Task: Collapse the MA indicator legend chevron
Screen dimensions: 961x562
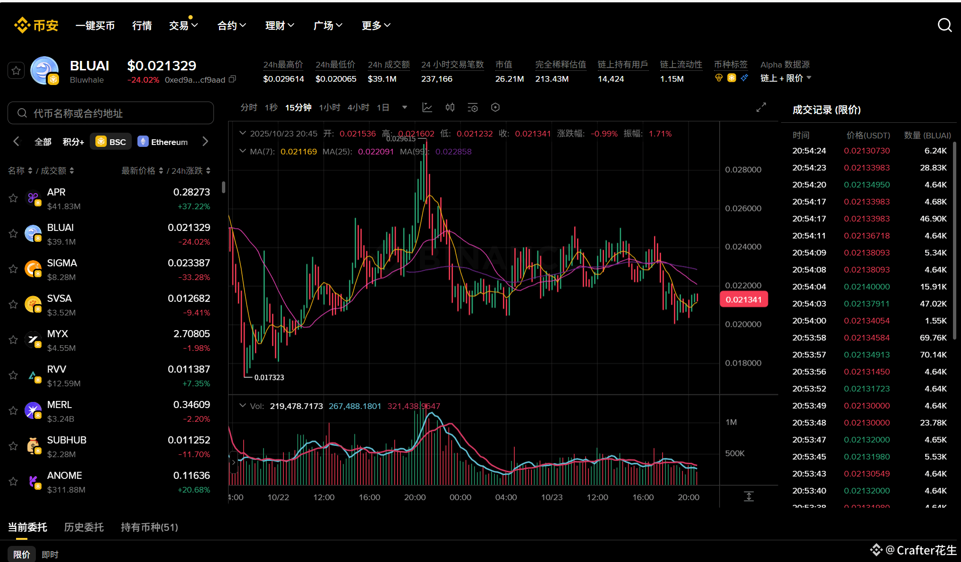Action: click(x=243, y=151)
